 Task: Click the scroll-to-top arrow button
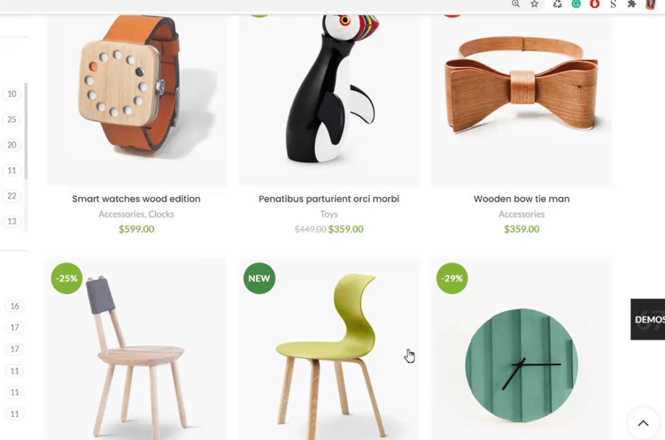click(x=643, y=423)
